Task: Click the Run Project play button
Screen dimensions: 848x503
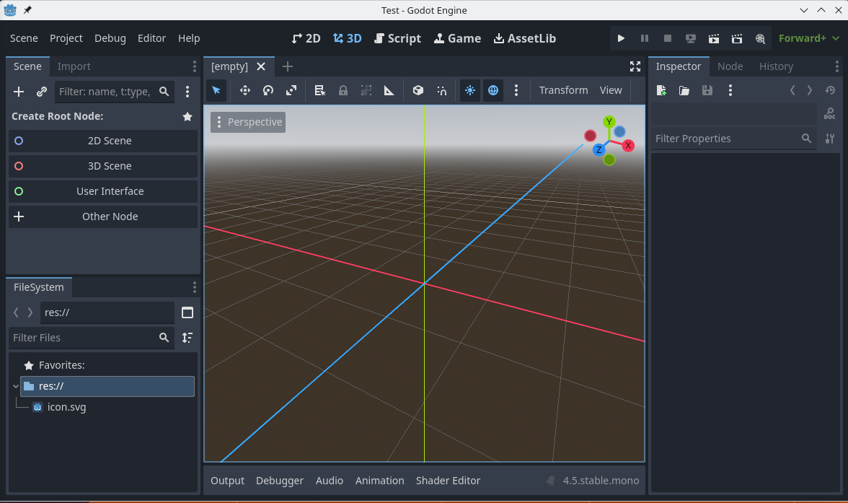Action: (x=621, y=38)
